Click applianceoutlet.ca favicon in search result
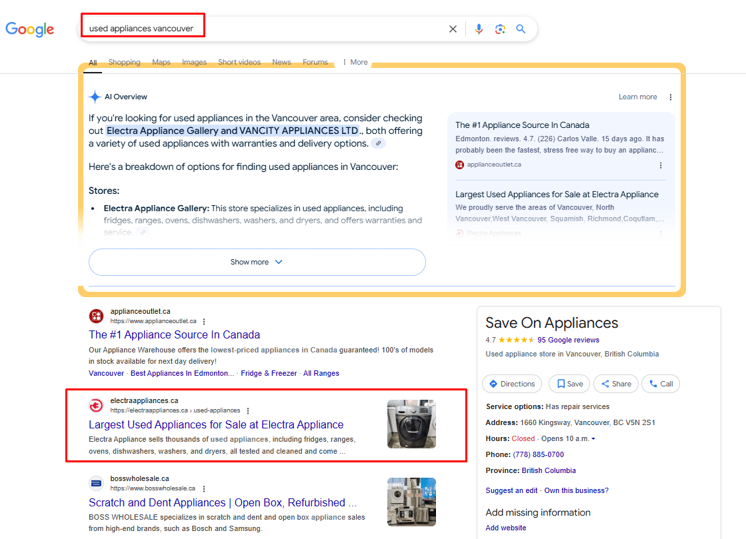746x539 pixels. coord(96,316)
